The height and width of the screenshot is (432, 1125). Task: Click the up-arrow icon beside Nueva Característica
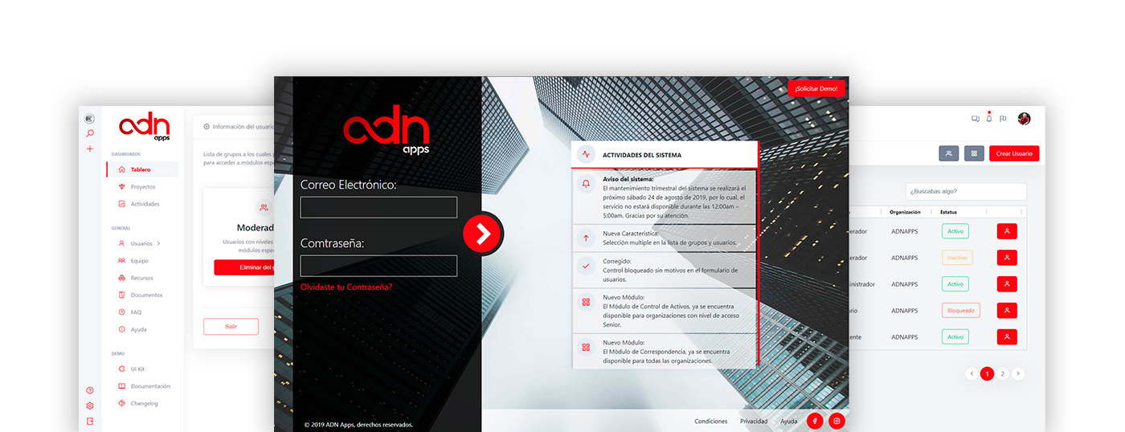click(x=586, y=238)
